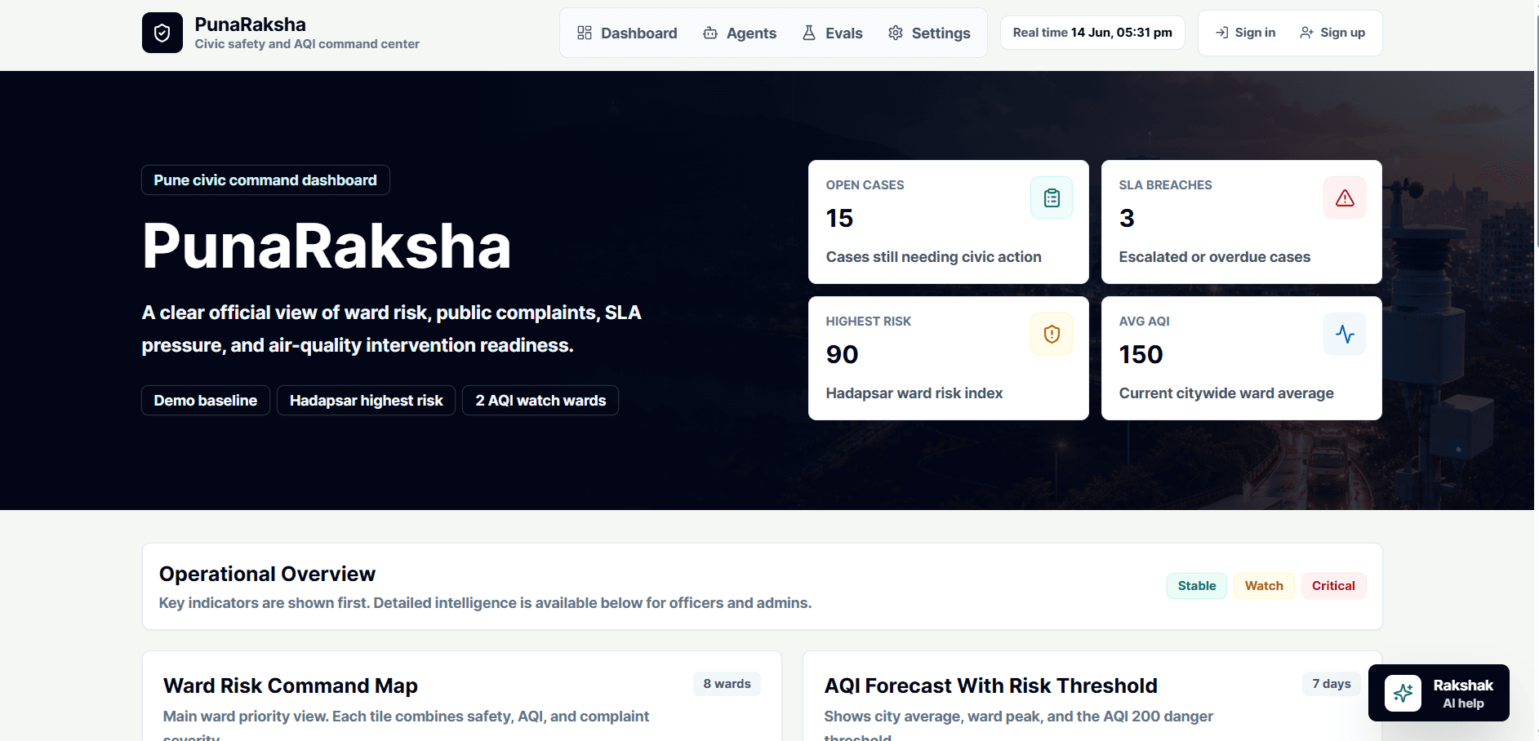Screen dimensions: 1539x741
Task: Go to the Evals nav tab
Action: [832, 33]
